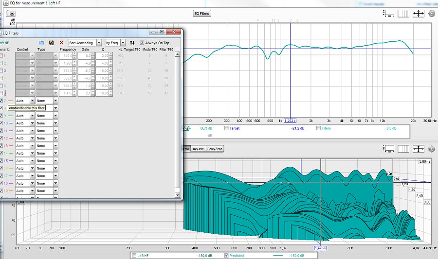Click the sort filters up-down arrows icon

[132, 43]
